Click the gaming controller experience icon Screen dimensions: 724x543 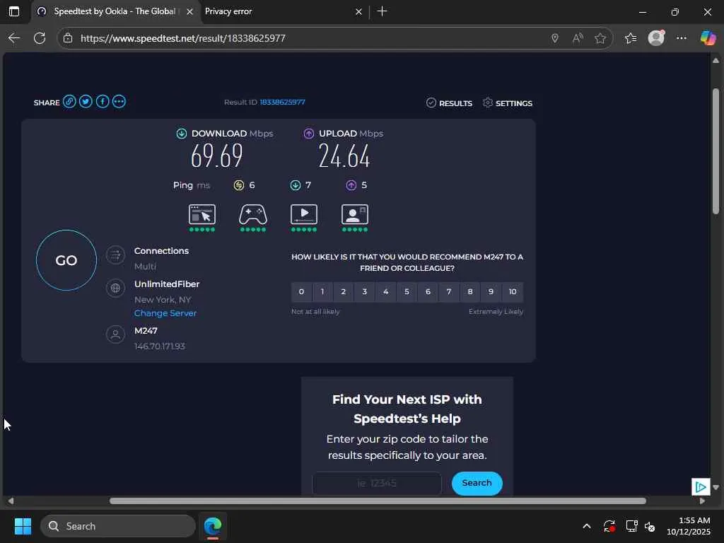pyautogui.click(x=253, y=215)
